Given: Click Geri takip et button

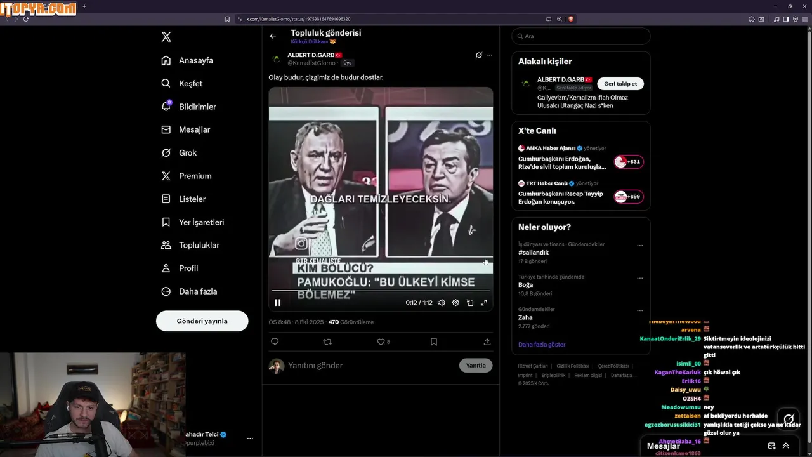Looking at the screenshot, I should (620, 84).
